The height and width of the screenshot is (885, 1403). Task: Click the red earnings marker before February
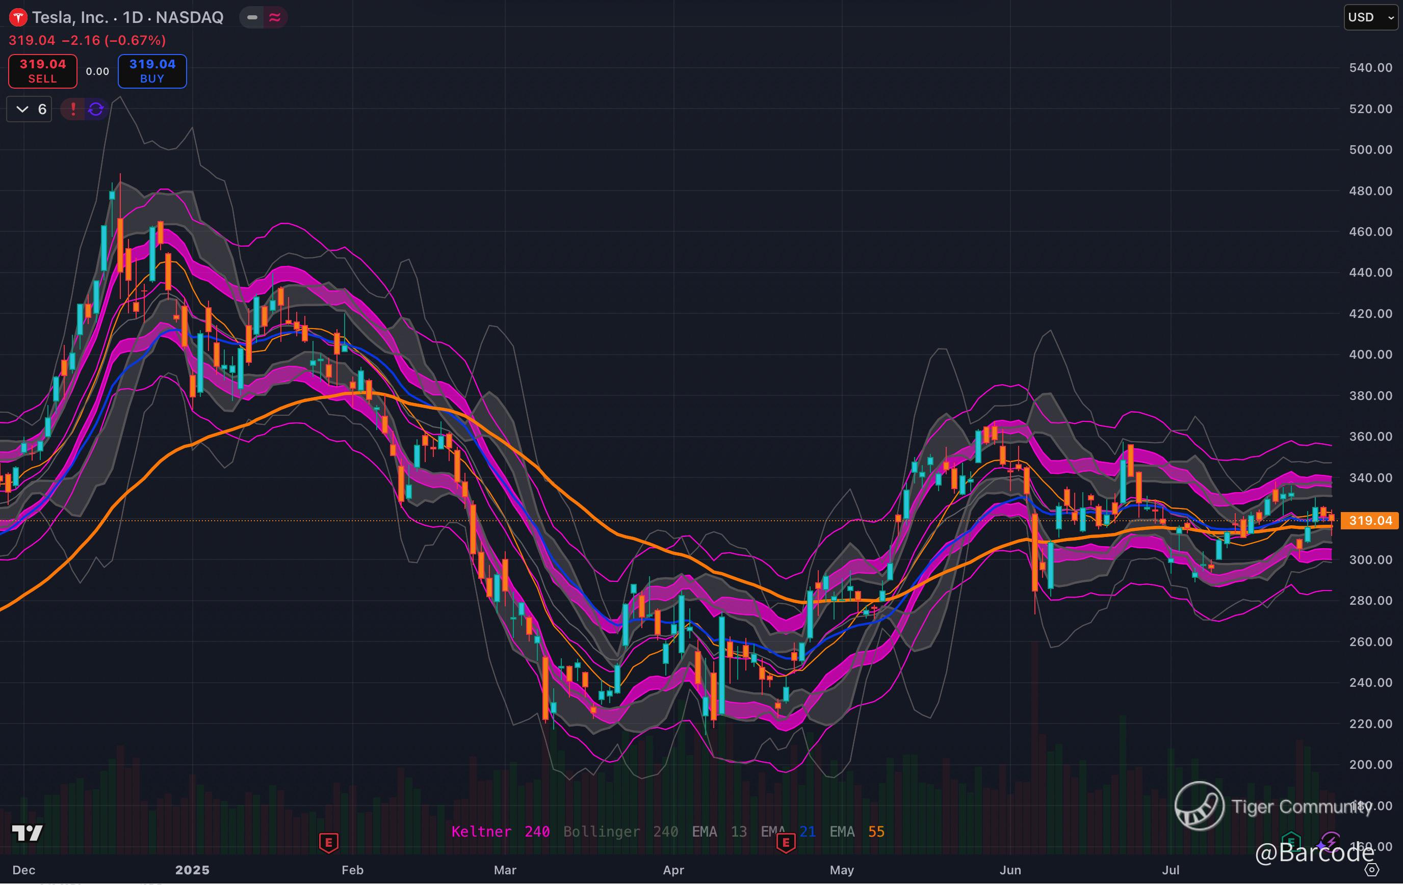329,842
